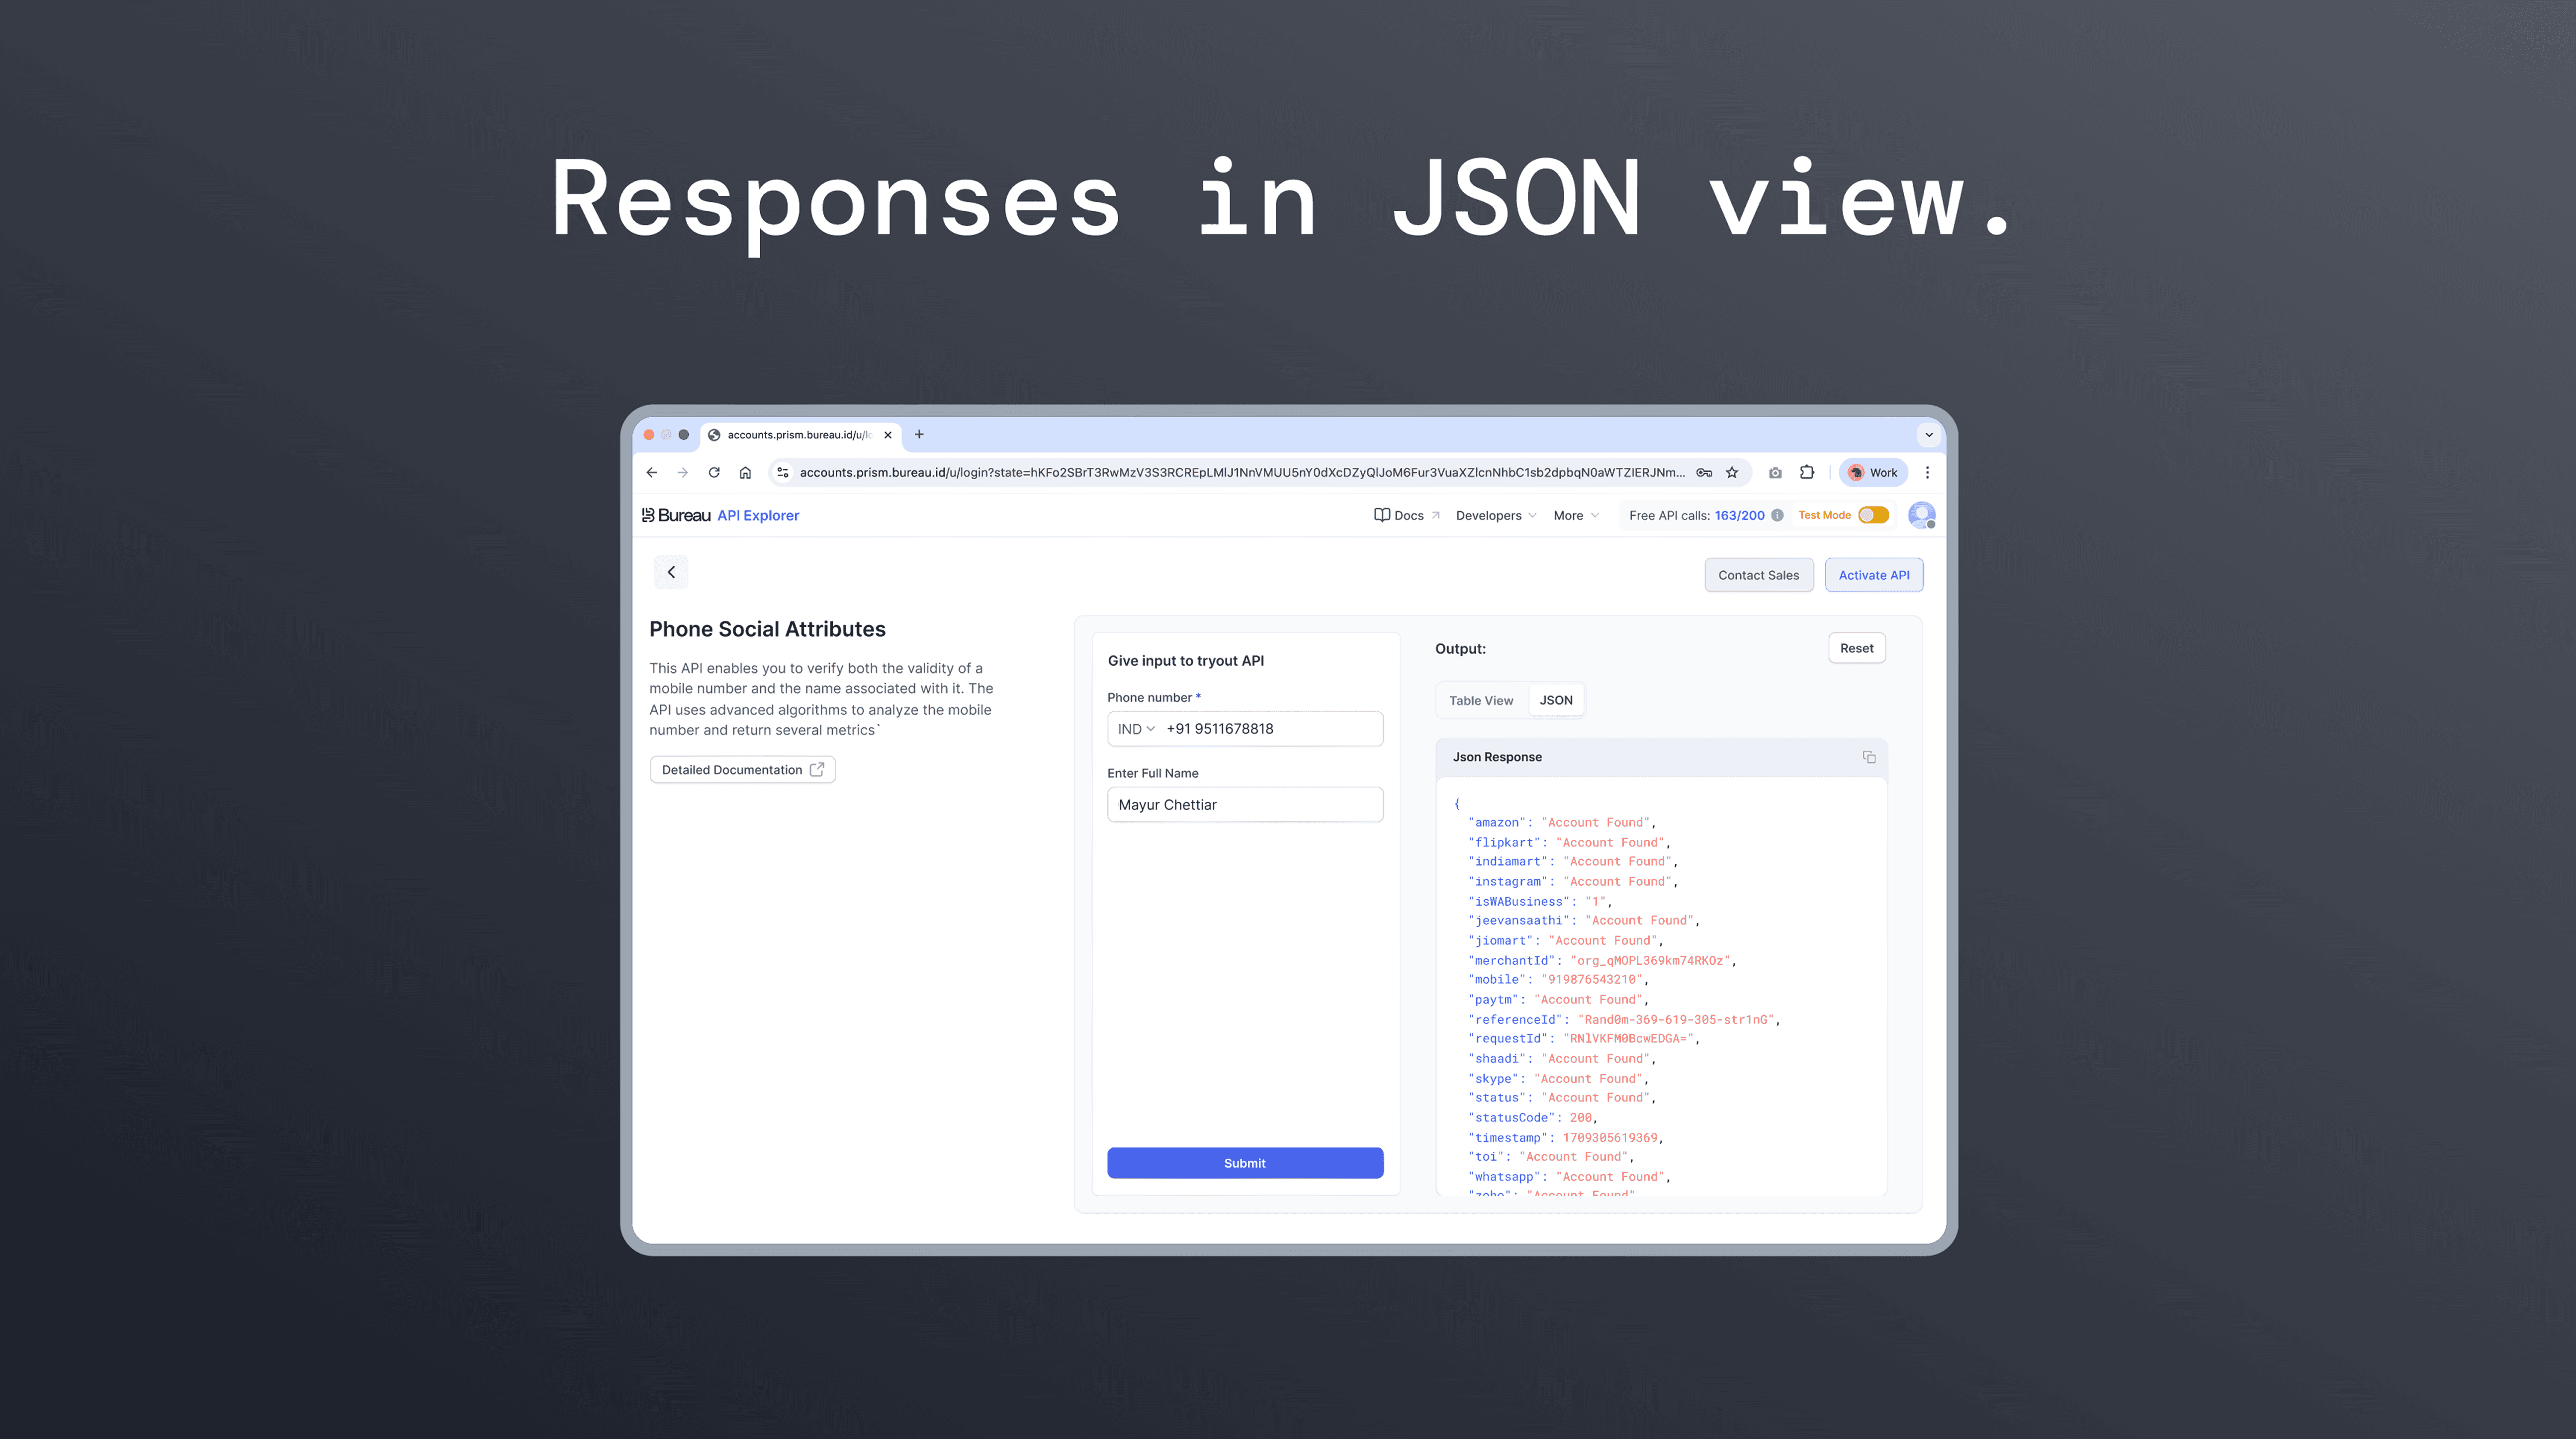Viewport: 2576px width, 1439px height.
Task: Reload the page with browser refresh icon
Action: point(714,472)
